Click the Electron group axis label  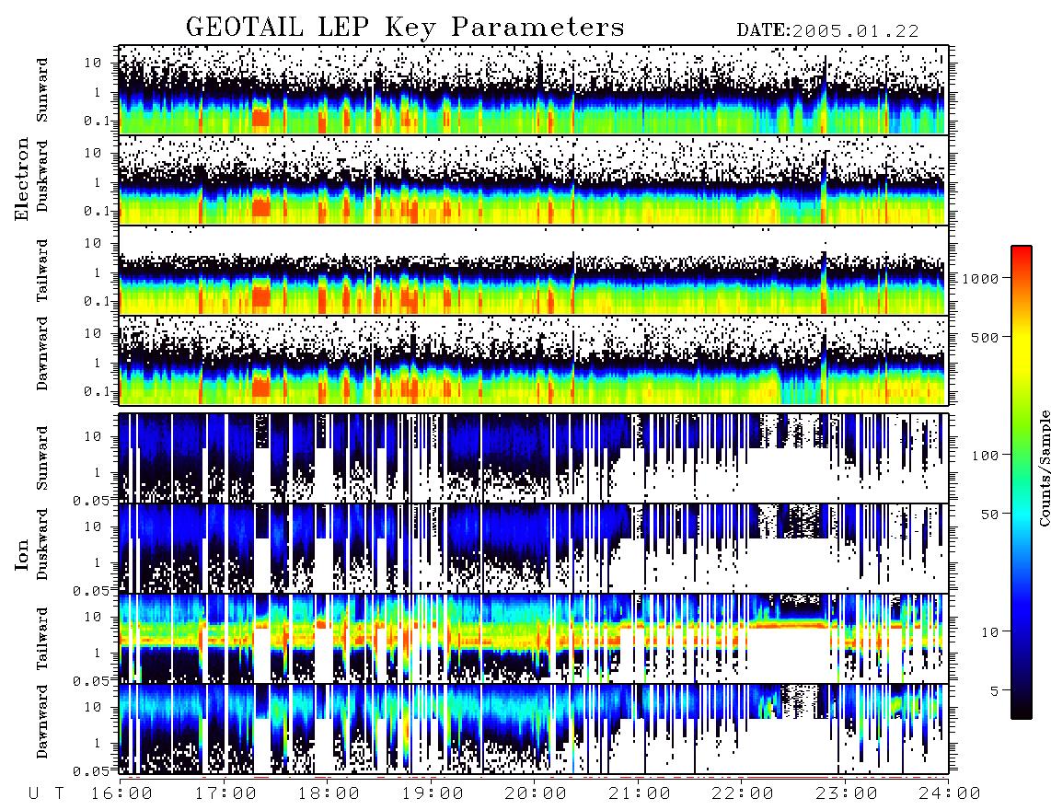pos(22,179)
